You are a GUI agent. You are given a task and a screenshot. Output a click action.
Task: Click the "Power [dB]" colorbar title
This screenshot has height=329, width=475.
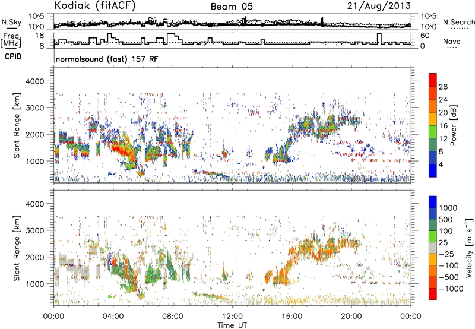point(453,125)
